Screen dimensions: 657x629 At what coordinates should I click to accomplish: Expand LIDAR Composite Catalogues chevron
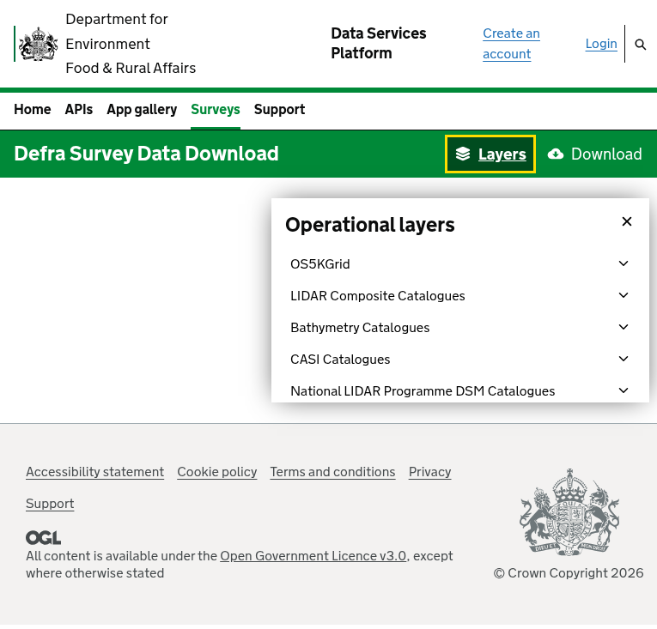point(624,295)
